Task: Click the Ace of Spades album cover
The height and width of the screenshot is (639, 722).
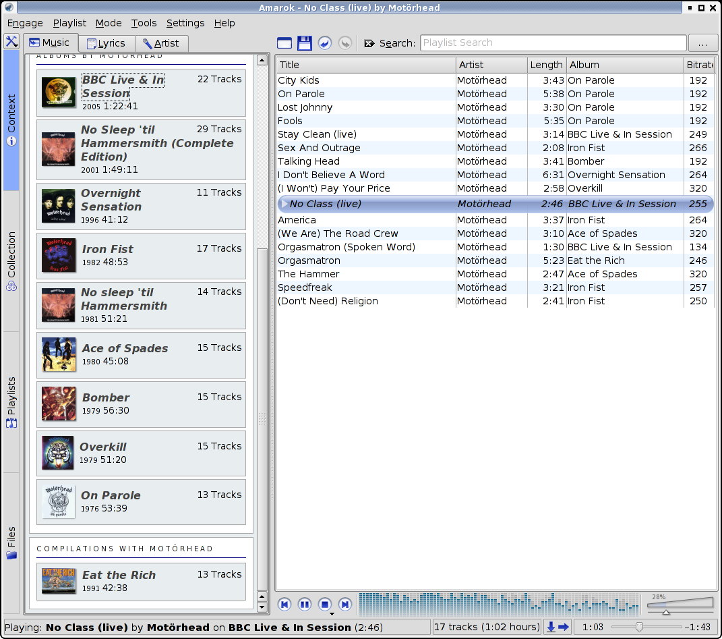Action: tap(59, 354)
